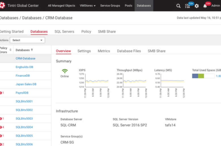Click the Throughput (MBps) chart
Viewport: 221px width, 146px height.
pos(135,80)
